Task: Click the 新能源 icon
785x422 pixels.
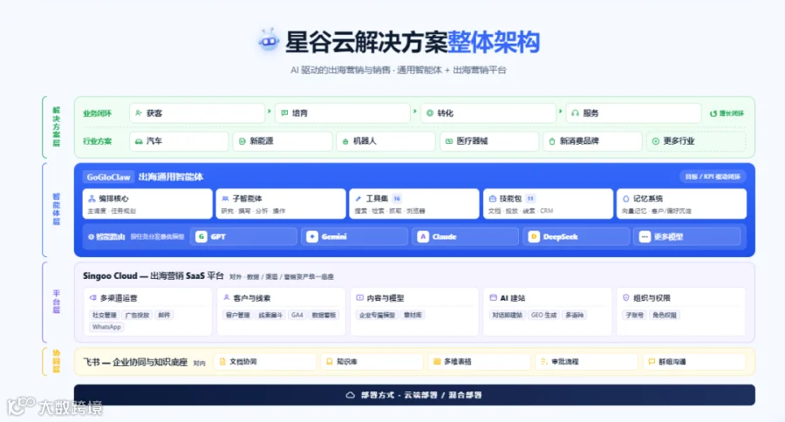Action: [x=242, y=141]
